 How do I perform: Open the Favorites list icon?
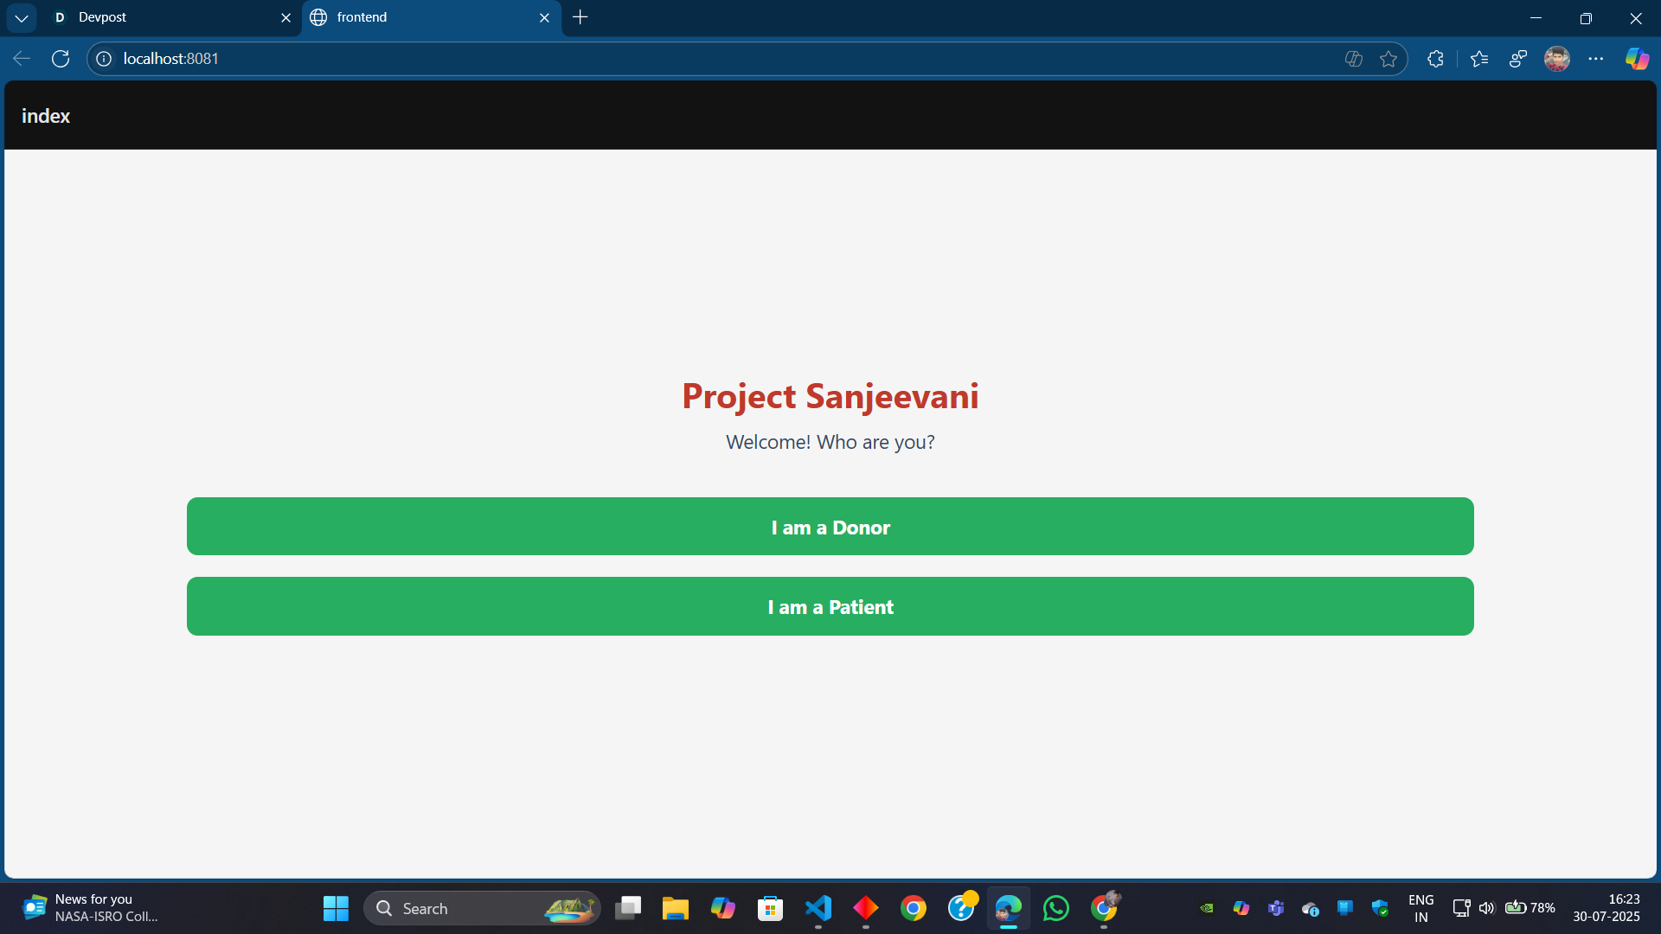pos(1479,59)
